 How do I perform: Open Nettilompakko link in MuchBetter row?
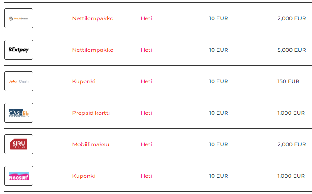[x=93, y=18]
